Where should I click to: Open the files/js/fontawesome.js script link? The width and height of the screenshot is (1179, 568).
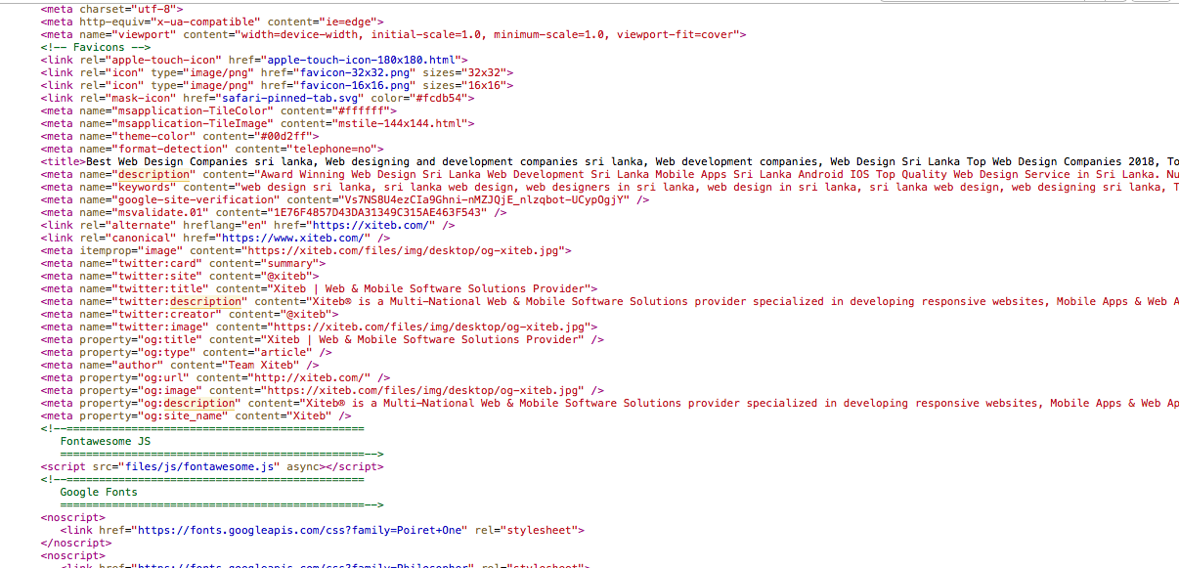pos(199,466)
